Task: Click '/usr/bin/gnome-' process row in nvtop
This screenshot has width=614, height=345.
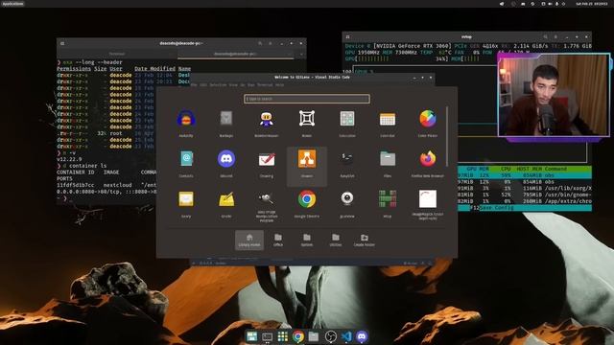Action: pos(525,195)
